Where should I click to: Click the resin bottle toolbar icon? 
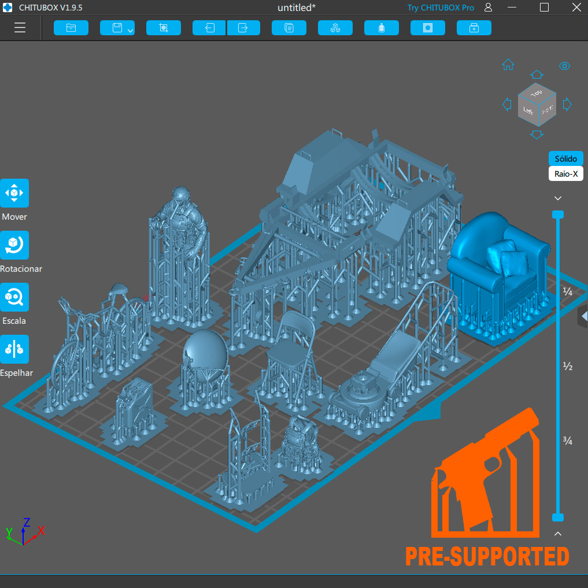(x=382, y=28)
